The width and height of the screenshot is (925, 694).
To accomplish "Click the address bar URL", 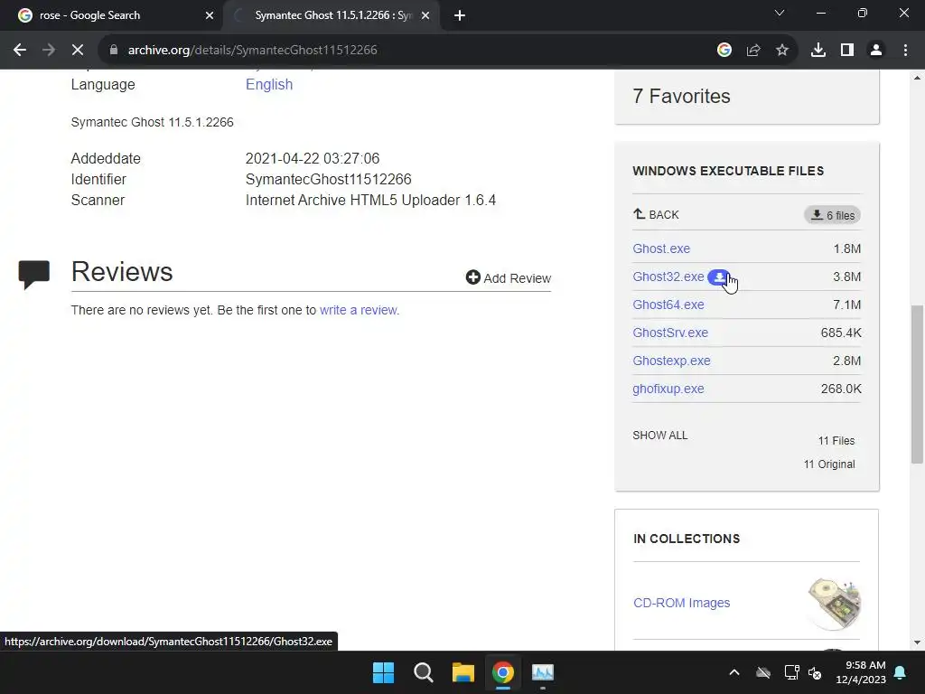I will (x=253, y=51).
